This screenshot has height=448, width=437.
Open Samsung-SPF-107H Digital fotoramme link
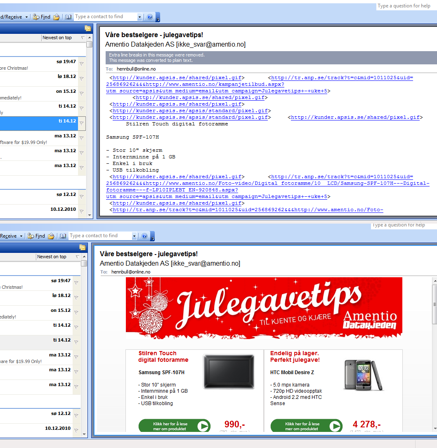click(268, 186)
